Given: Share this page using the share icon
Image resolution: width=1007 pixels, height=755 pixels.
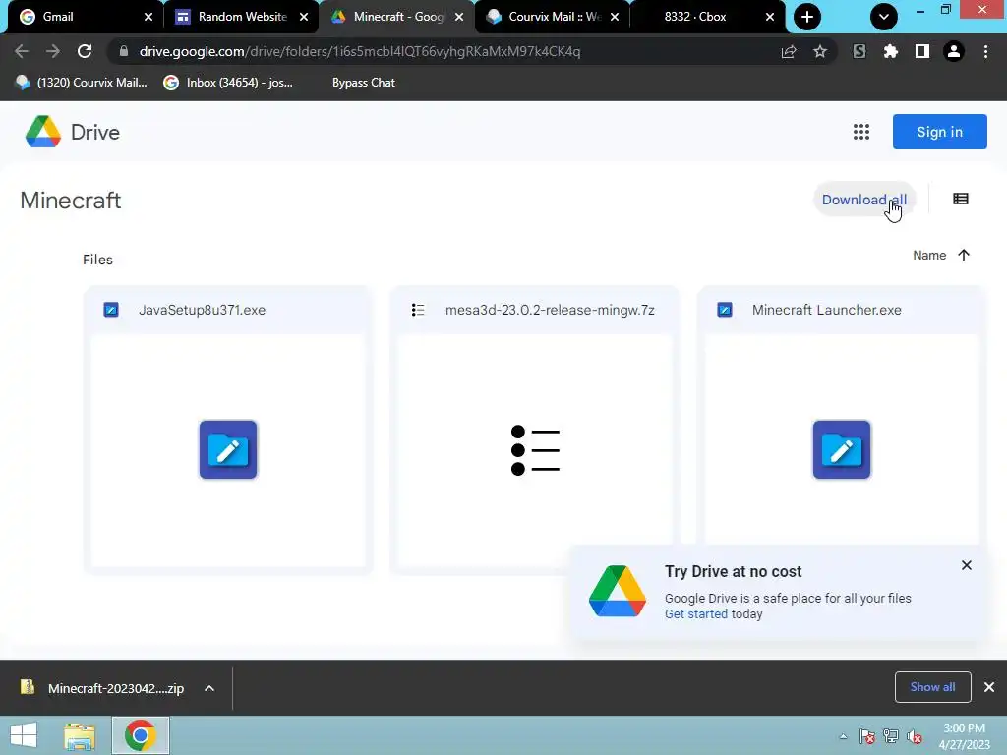Looking at the screenshot, I should [789, 51].
